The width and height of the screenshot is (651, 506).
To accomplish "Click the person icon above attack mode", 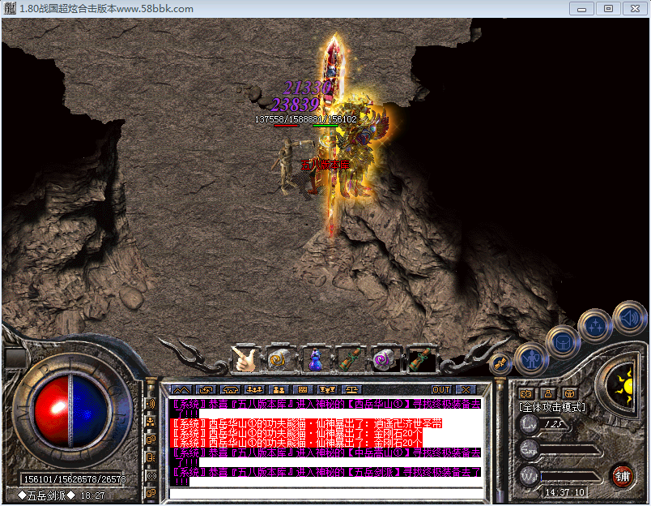I will point(548,393).
